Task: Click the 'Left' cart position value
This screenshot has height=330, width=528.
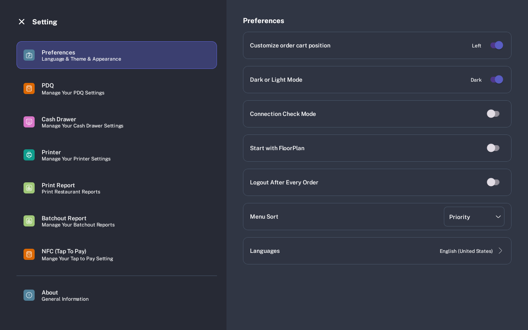Action: [x=476, y=45]
